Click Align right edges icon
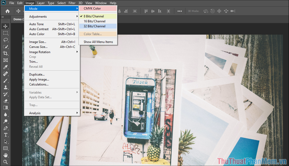Screen dimensions: 289x166 [126, 11]
